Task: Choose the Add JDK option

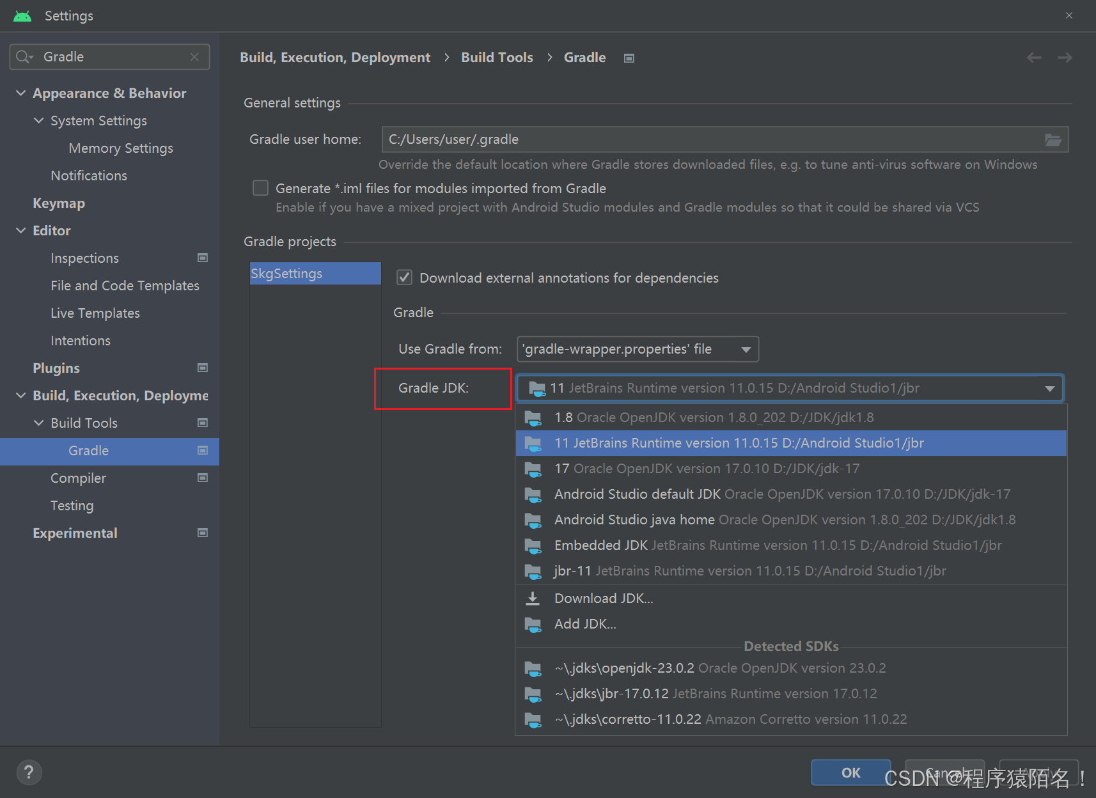Action: point(584,623)
